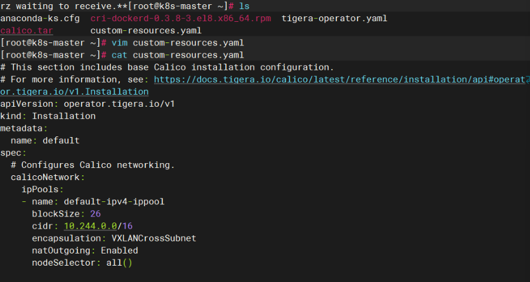Open the docs.tigera.io installation reference link
530x282 pixels.
[340, 79]
